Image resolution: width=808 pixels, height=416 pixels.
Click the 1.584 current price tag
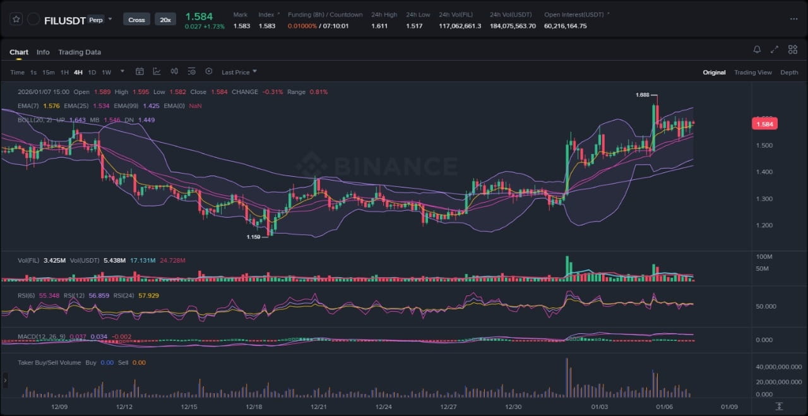point(764,124)
